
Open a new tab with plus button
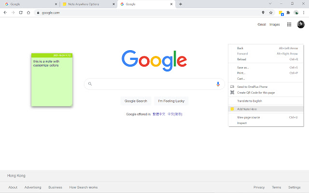tap(181, 4)
